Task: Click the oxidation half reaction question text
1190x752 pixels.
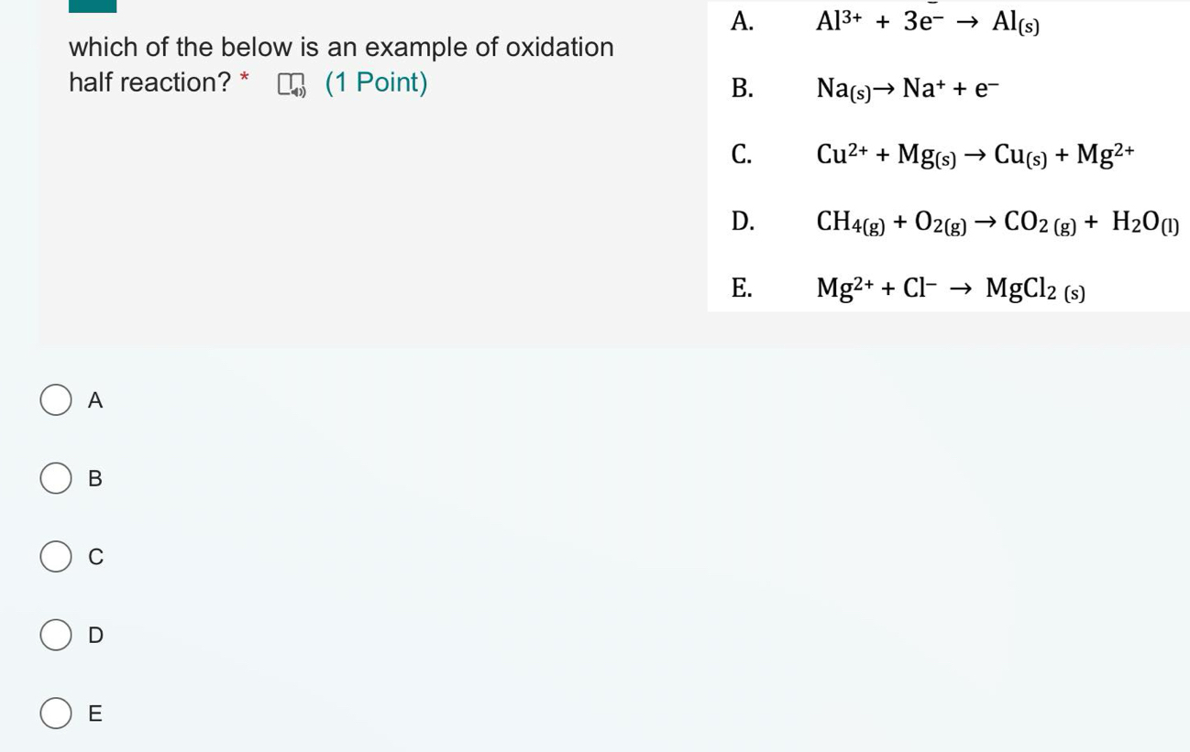Action: [x=341, y=48]
